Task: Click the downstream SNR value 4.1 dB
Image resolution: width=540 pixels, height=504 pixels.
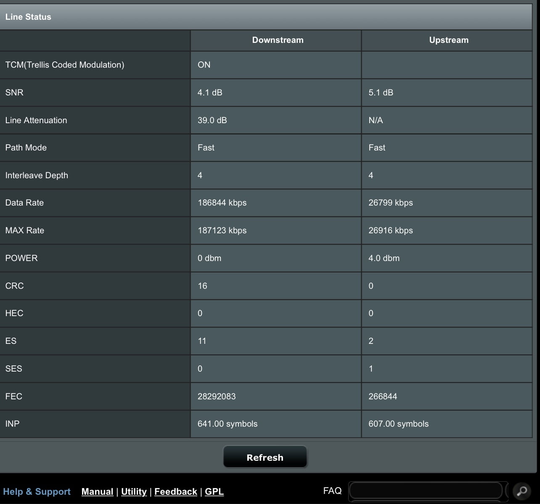Action: (210, 92)
